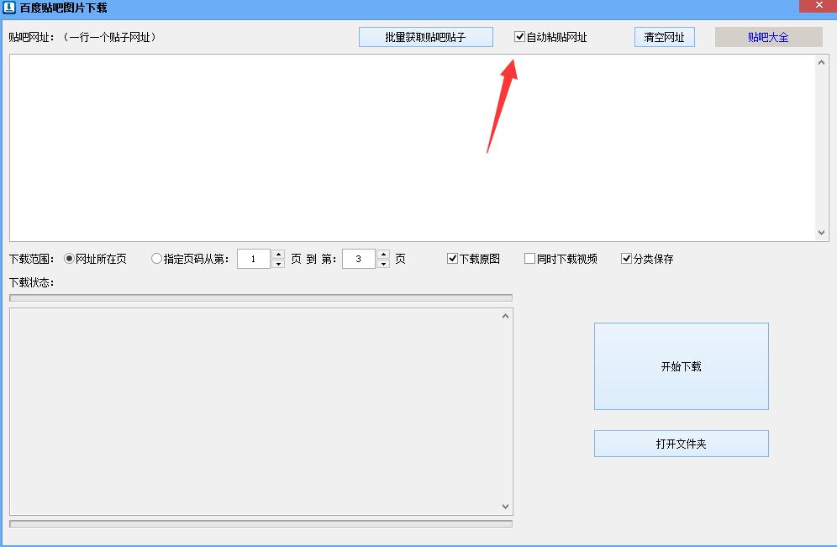Increment the starting page number stepper
Screen dimensions: 837x547
(x=278, y=254)
